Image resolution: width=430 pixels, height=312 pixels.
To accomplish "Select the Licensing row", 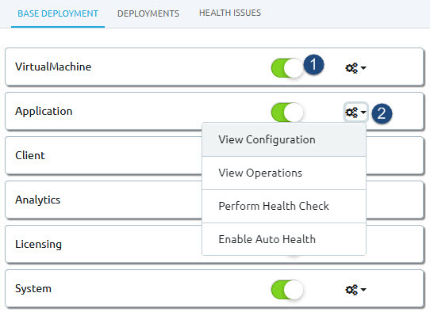I will click(x=214, y=244).
